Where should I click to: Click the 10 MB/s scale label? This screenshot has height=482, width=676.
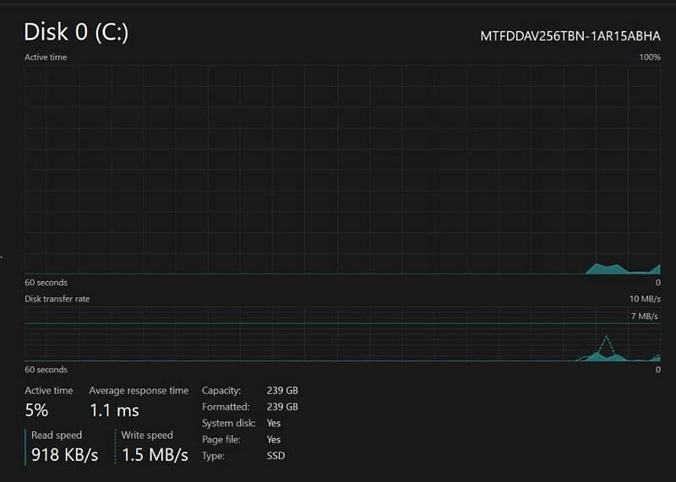click(646, 299)
